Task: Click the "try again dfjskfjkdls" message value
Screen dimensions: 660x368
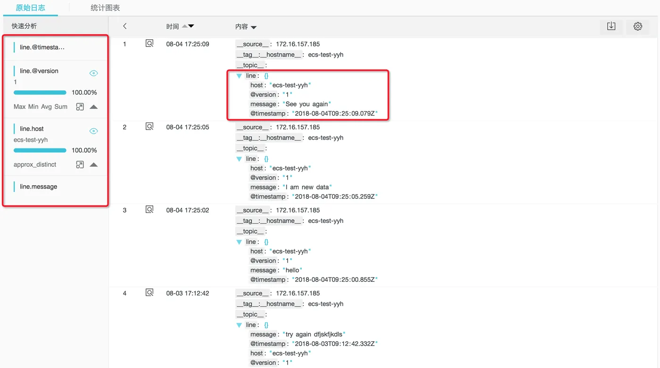Action: pos(314,334)
